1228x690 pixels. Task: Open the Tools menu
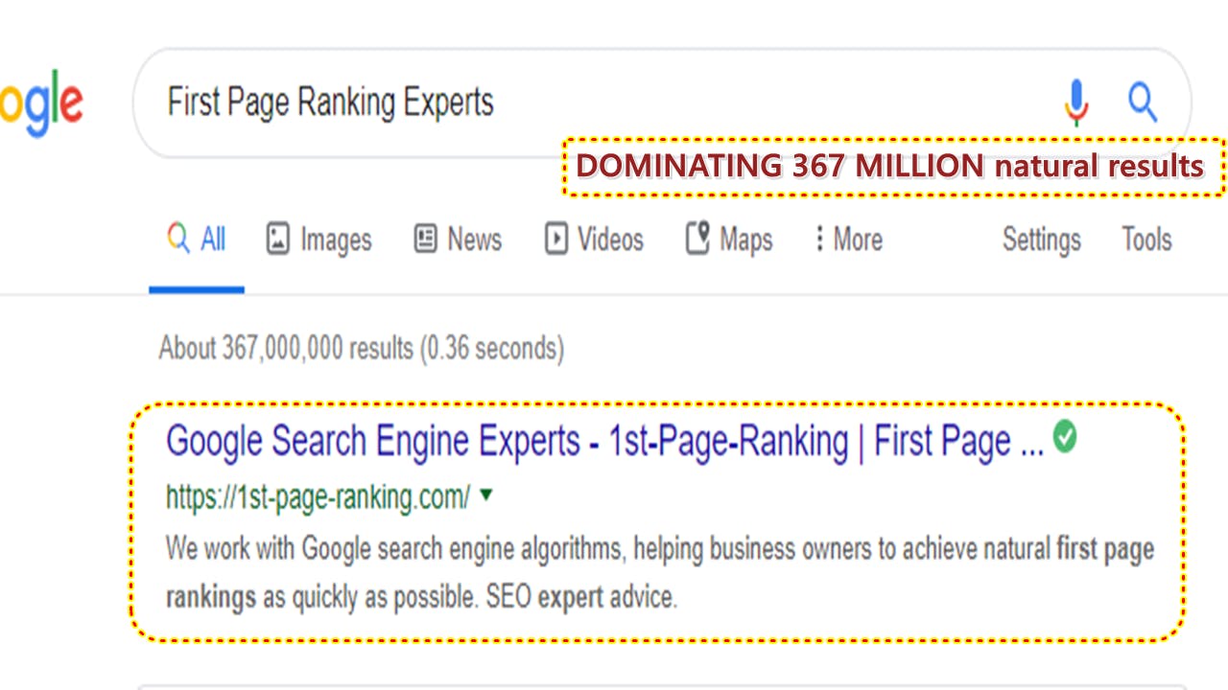[1146, 239]
